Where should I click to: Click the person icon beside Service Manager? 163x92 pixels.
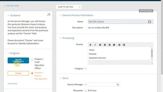point(86,85)
